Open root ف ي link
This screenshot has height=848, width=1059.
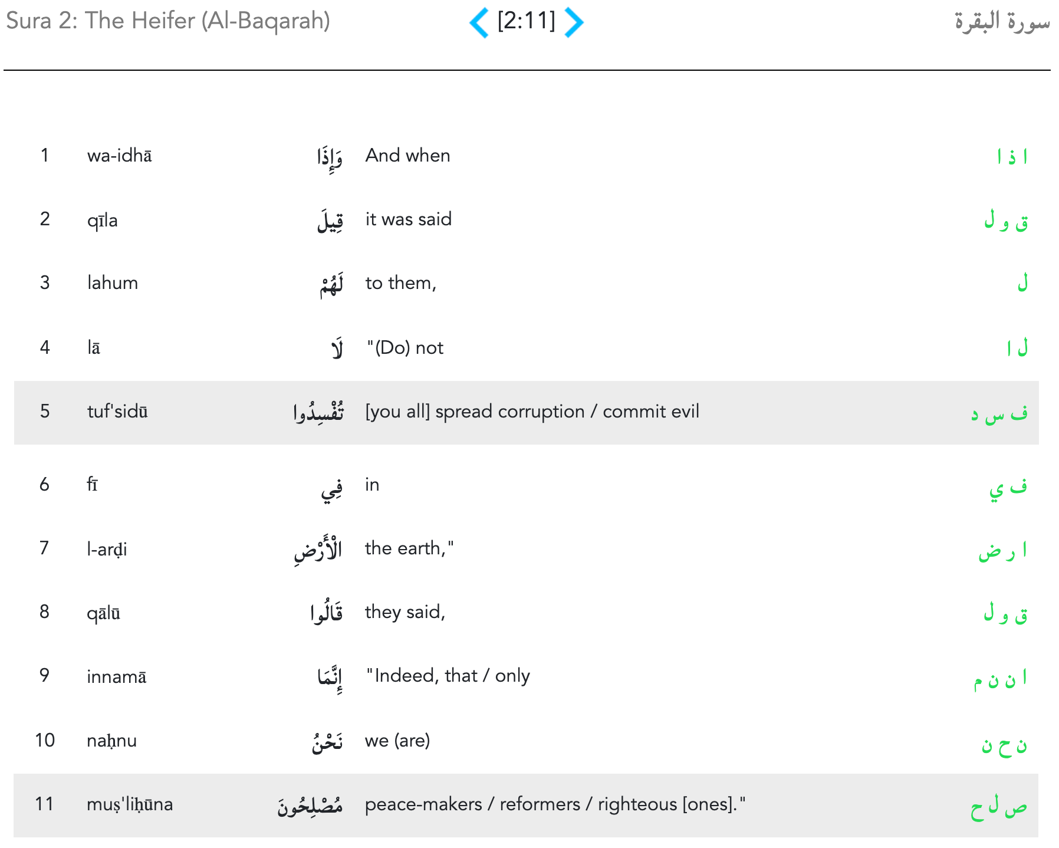tap(1008, 488)
